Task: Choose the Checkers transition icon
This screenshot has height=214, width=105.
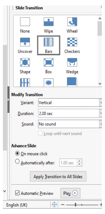Action: point(72,42)
